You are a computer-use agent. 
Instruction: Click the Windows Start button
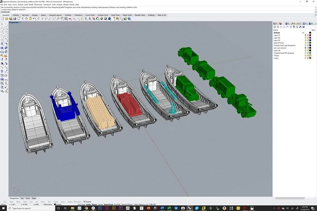point(3,208)
